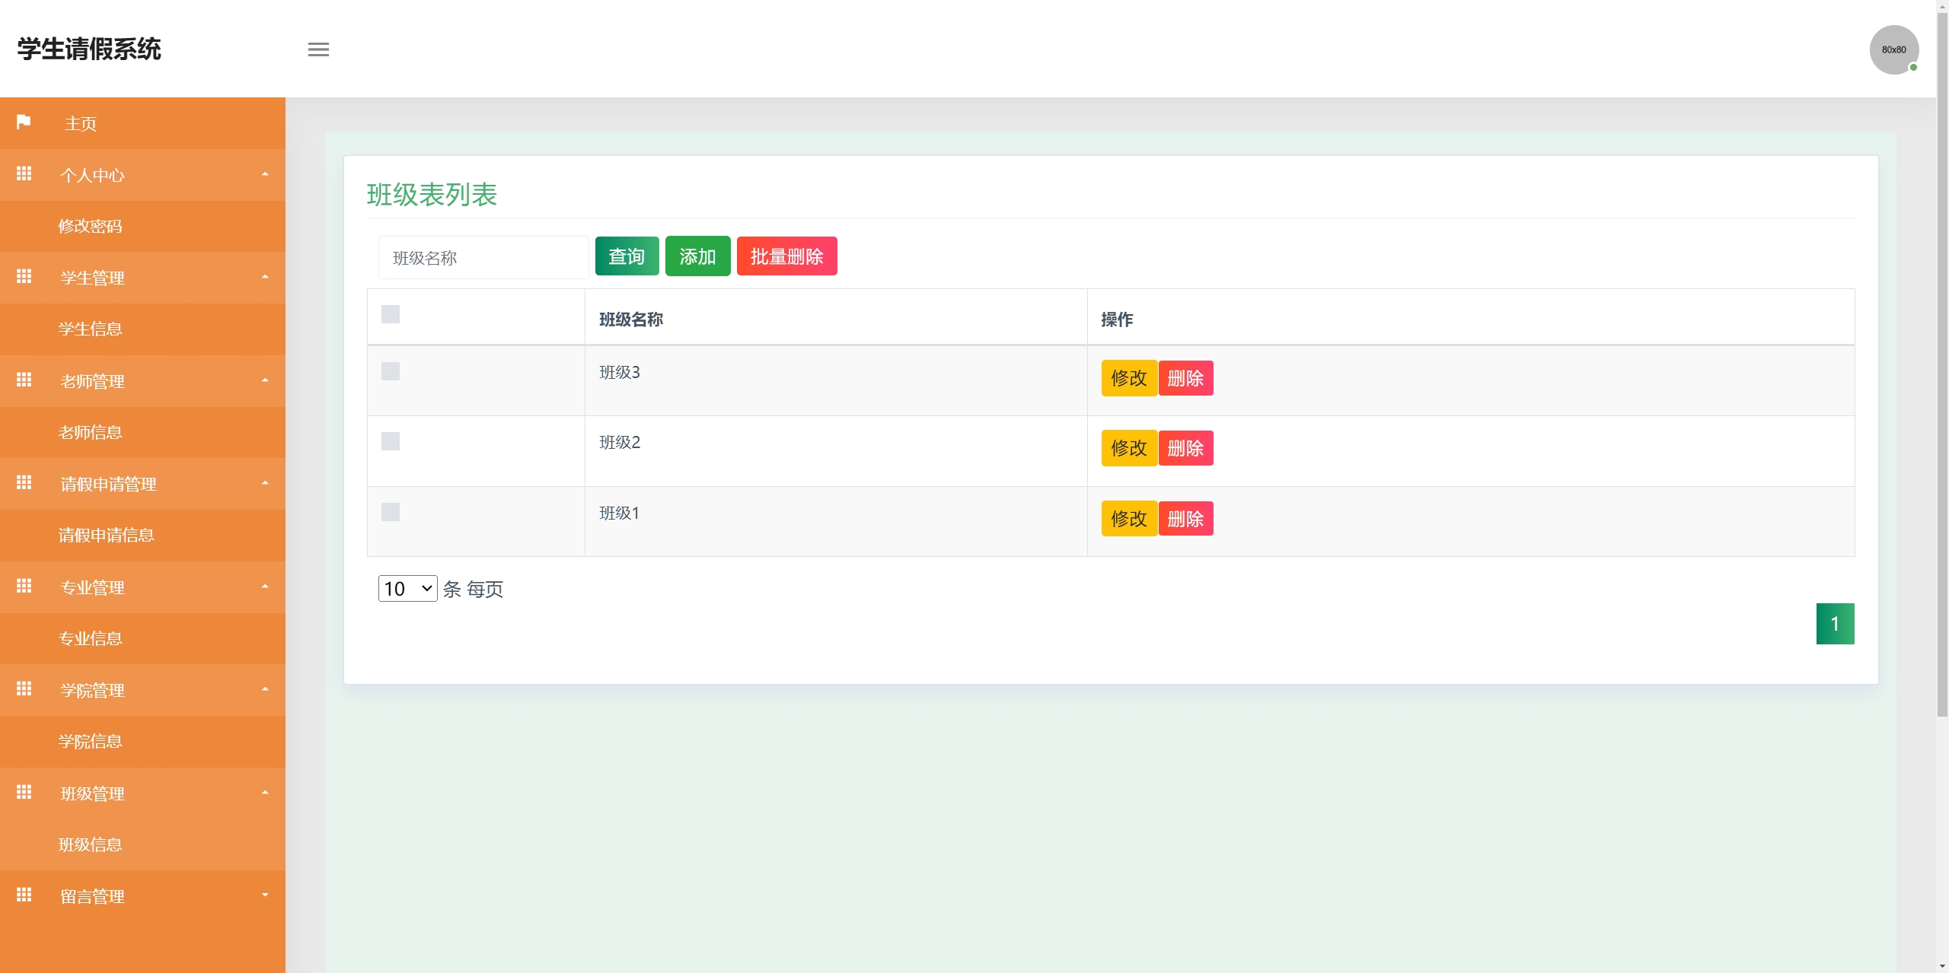Click the grid icon beside 学生管理
Viewport: 1949px width, 973px height.
[x=24, y=277]
